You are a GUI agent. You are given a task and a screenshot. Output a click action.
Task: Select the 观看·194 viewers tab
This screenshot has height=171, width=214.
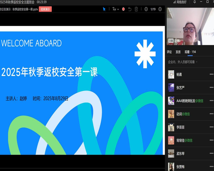pos(190,52)
